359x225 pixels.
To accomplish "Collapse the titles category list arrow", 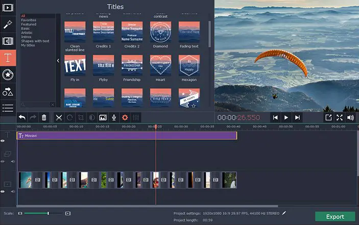I will 58,61.
